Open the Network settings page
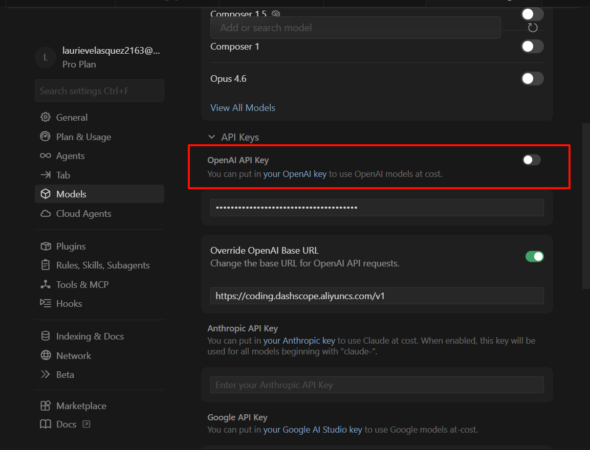Image resolution: width=590 pixels, height=450 pixels. click(x=99, y=355)
